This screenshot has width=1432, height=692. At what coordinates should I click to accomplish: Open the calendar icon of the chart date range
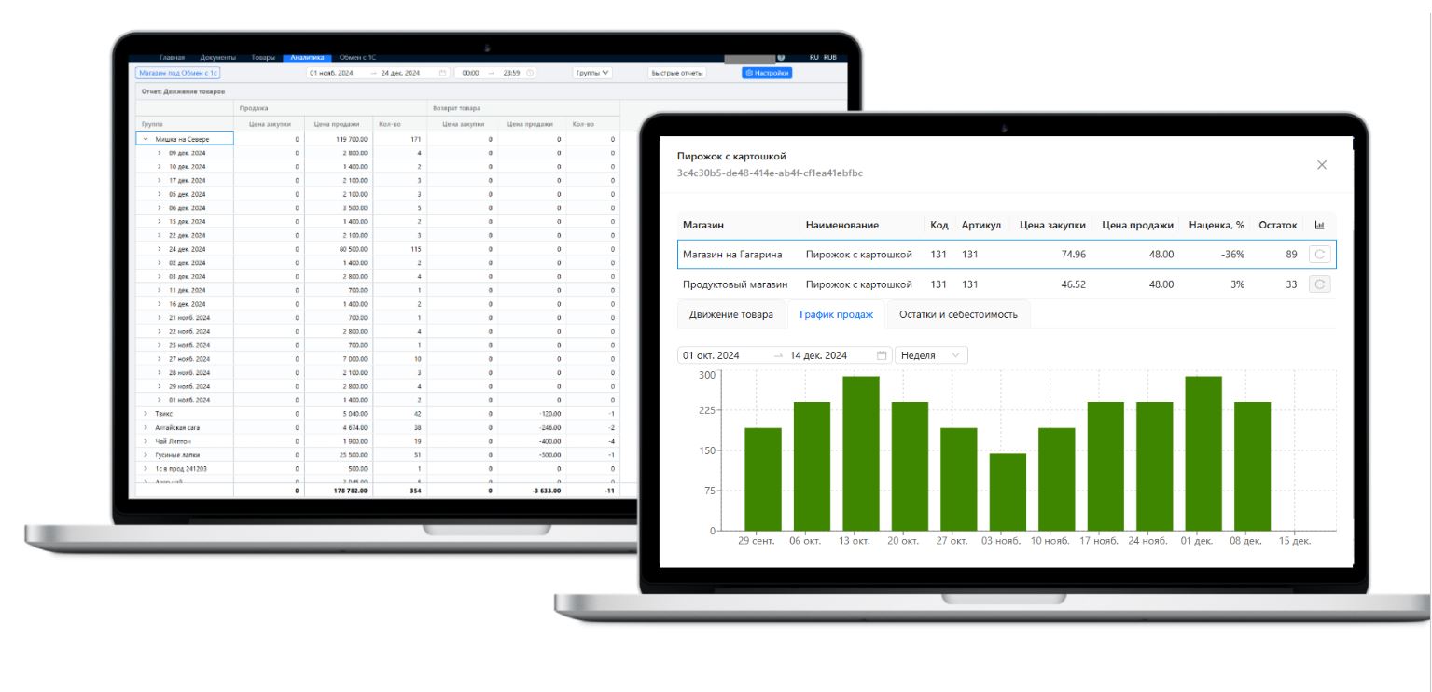(x=882, y=355)
